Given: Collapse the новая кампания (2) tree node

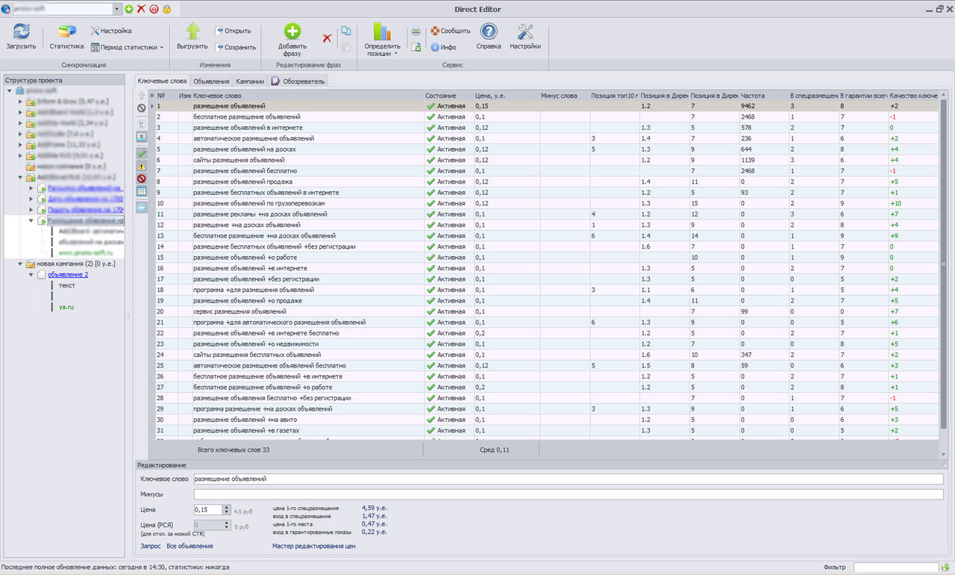Looking at the screenshot, I should point(20,264).
